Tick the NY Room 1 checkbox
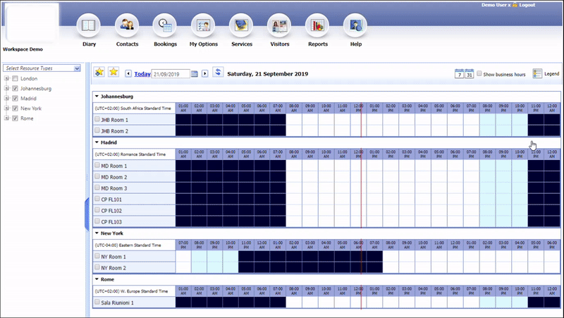 [97, 256]
